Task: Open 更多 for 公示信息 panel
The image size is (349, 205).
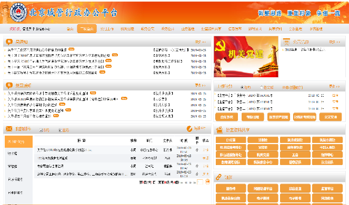Action: 335,42
